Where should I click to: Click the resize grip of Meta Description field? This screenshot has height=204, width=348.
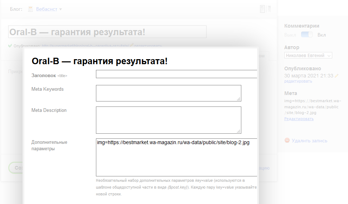point(238,131)
